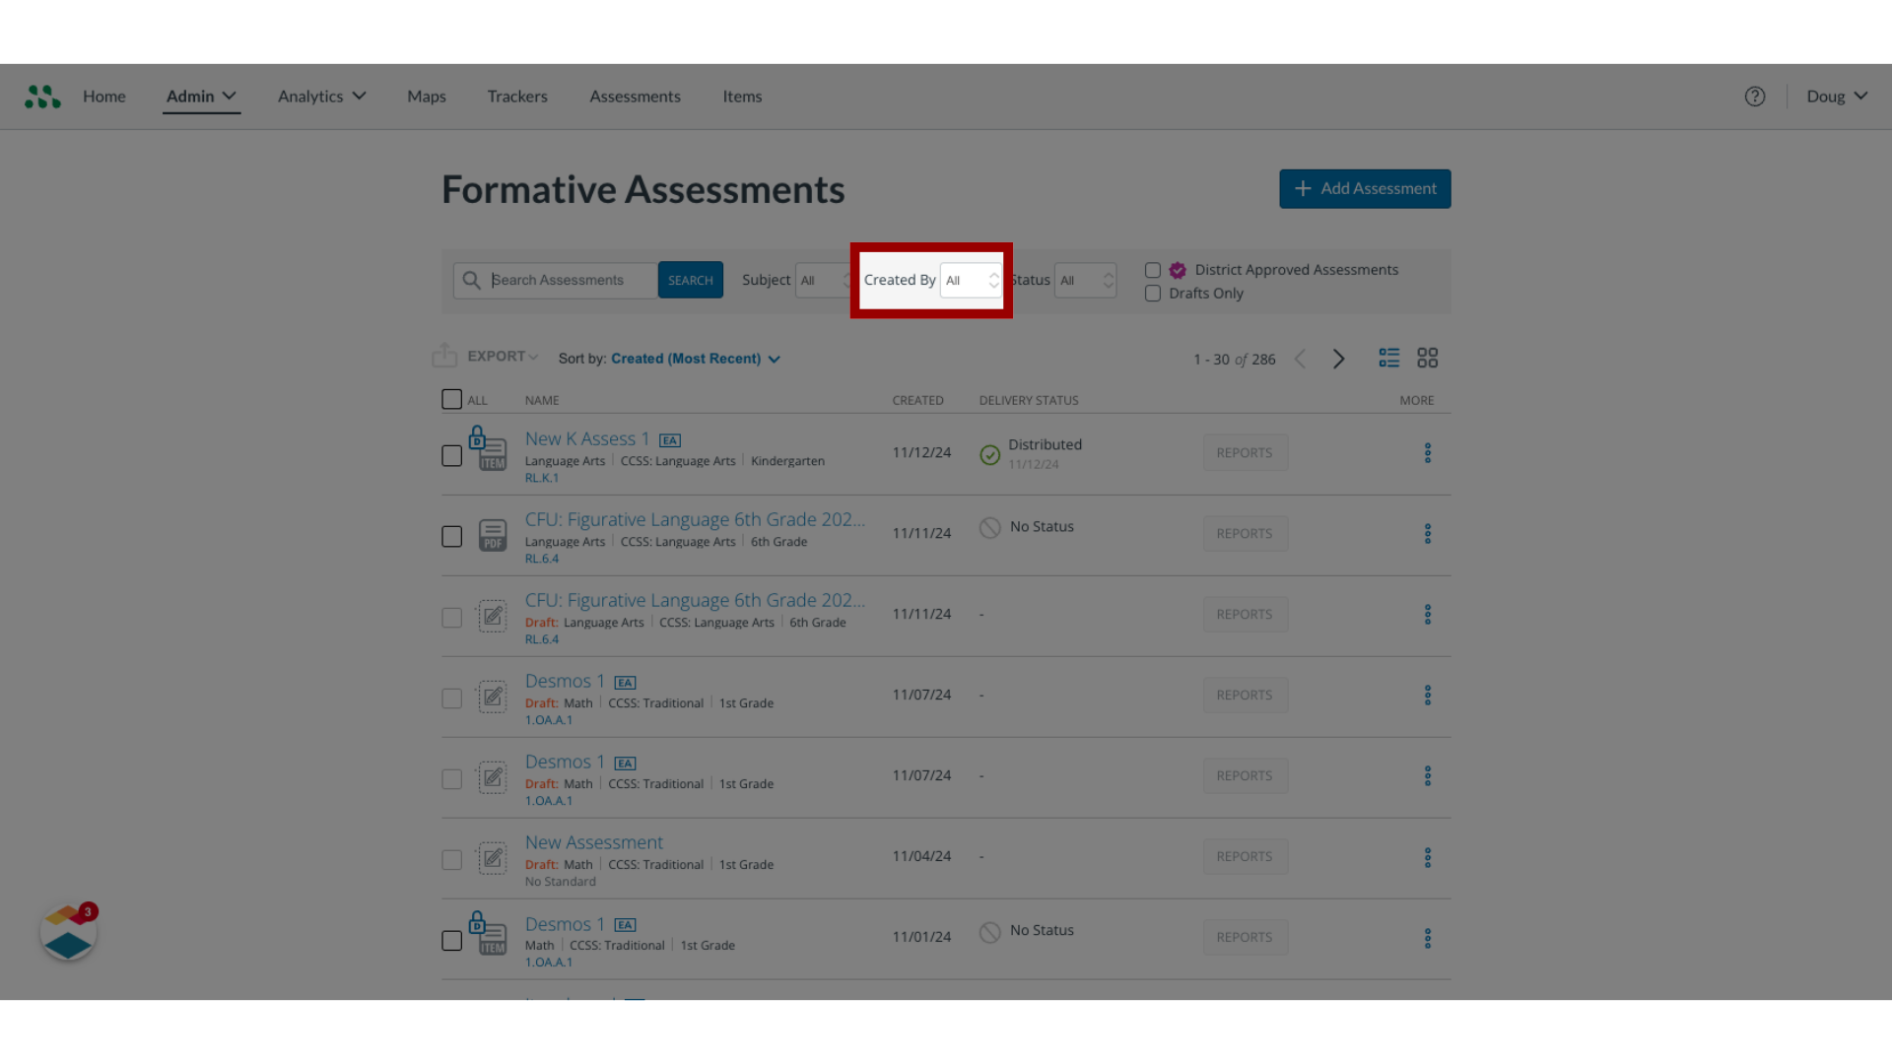Check the ALL assessments checkbox

(x=452, y=399)
